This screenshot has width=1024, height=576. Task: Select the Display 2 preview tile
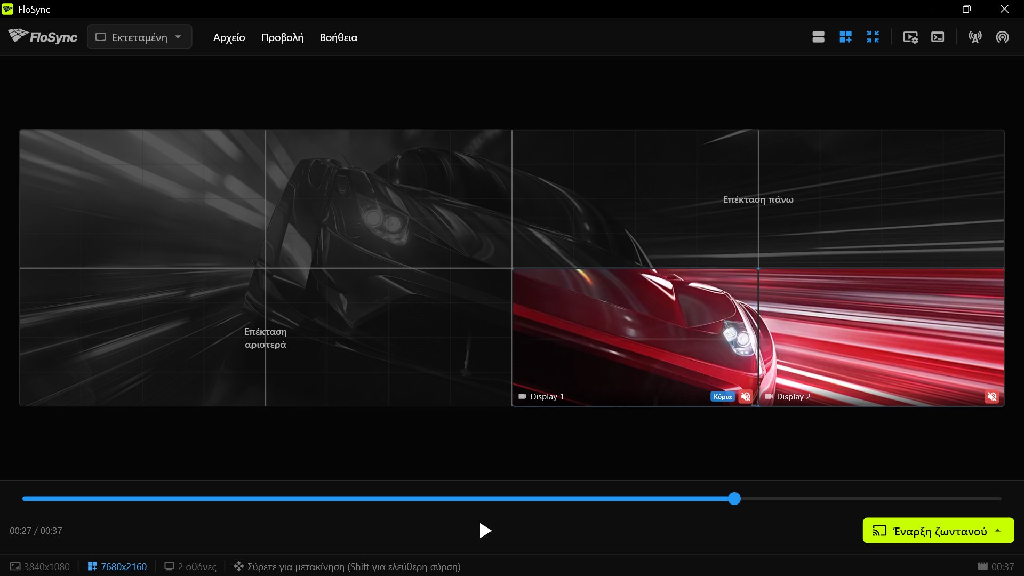(x=881, y=337)
